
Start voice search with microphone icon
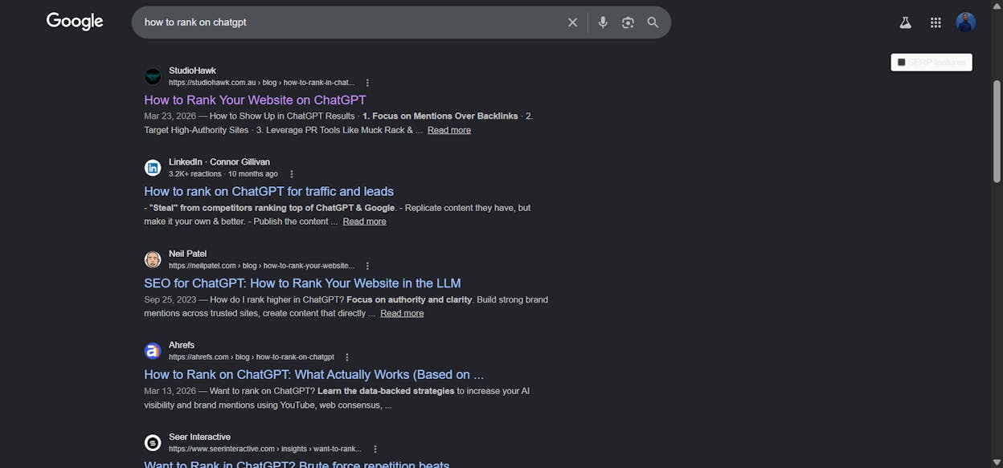point(603,22)
